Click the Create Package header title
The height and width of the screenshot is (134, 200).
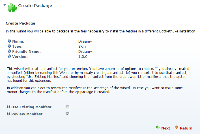tap(35, 6)
